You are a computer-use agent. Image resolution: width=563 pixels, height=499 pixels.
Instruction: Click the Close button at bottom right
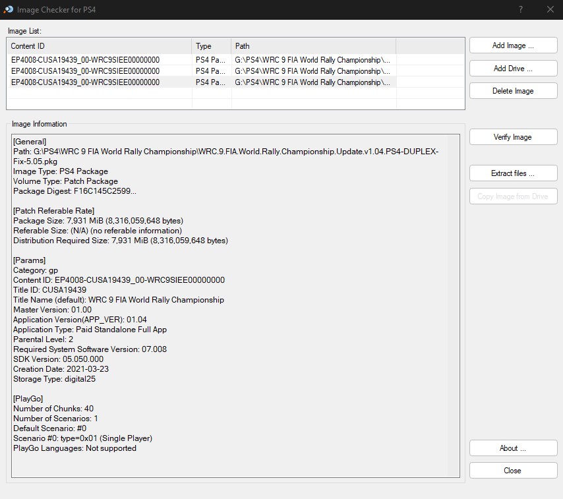pos(513,471)
